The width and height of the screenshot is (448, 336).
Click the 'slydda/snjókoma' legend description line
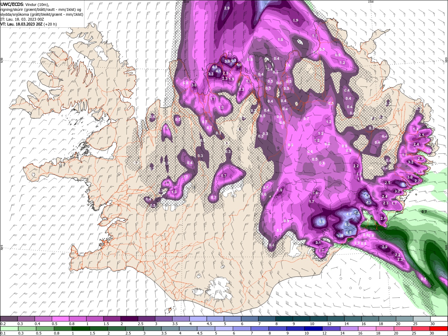tap(42, 14)
